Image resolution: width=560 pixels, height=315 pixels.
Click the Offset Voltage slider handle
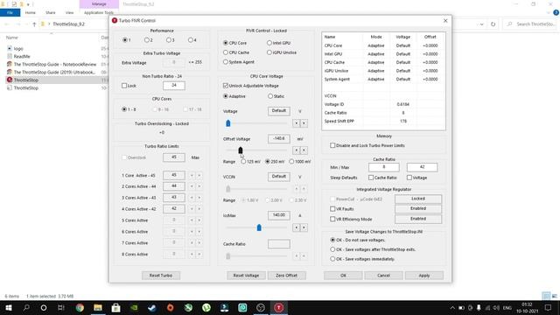[241, 150]
